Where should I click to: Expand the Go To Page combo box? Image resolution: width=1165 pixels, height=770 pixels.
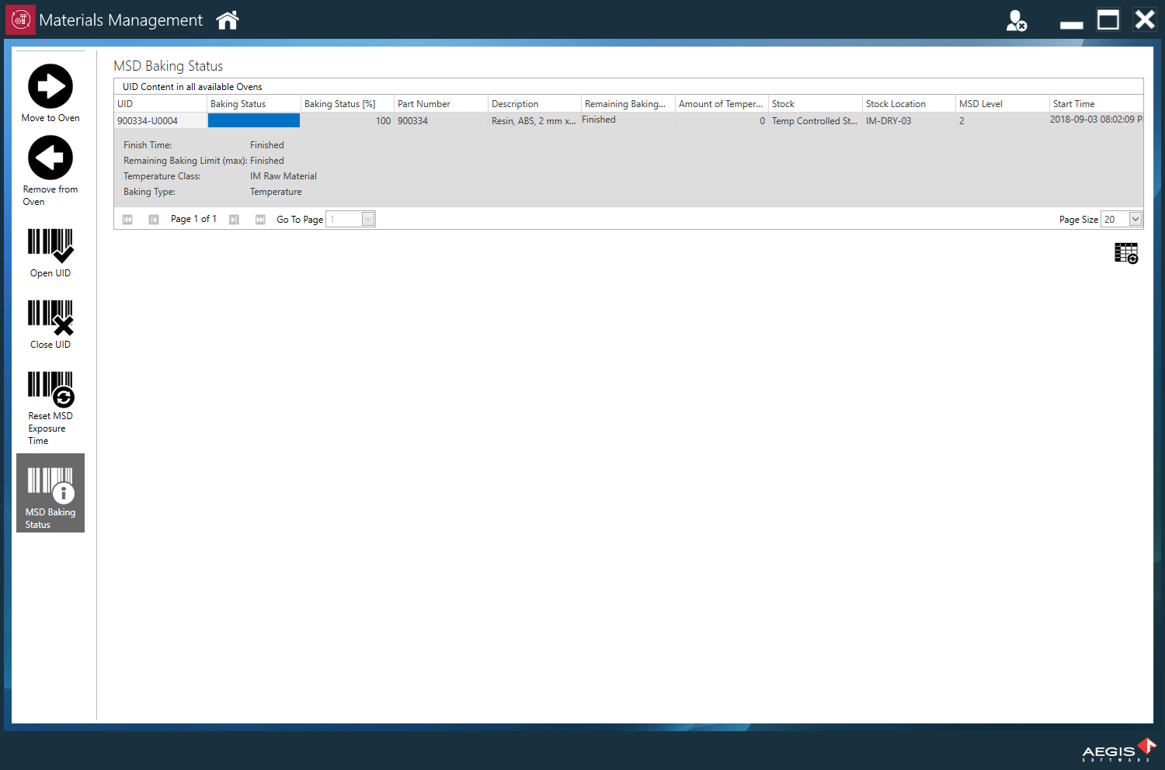(x=368, y=219)
